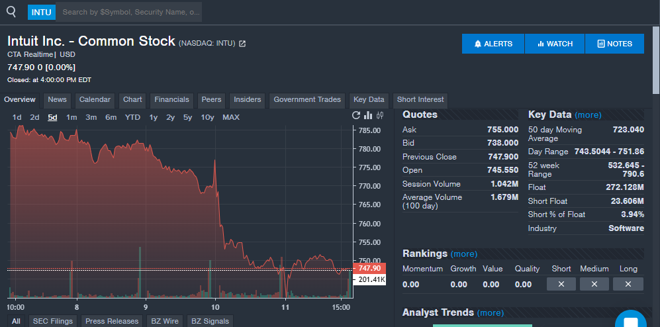Click the ALERTS button

tap(493, 44)
